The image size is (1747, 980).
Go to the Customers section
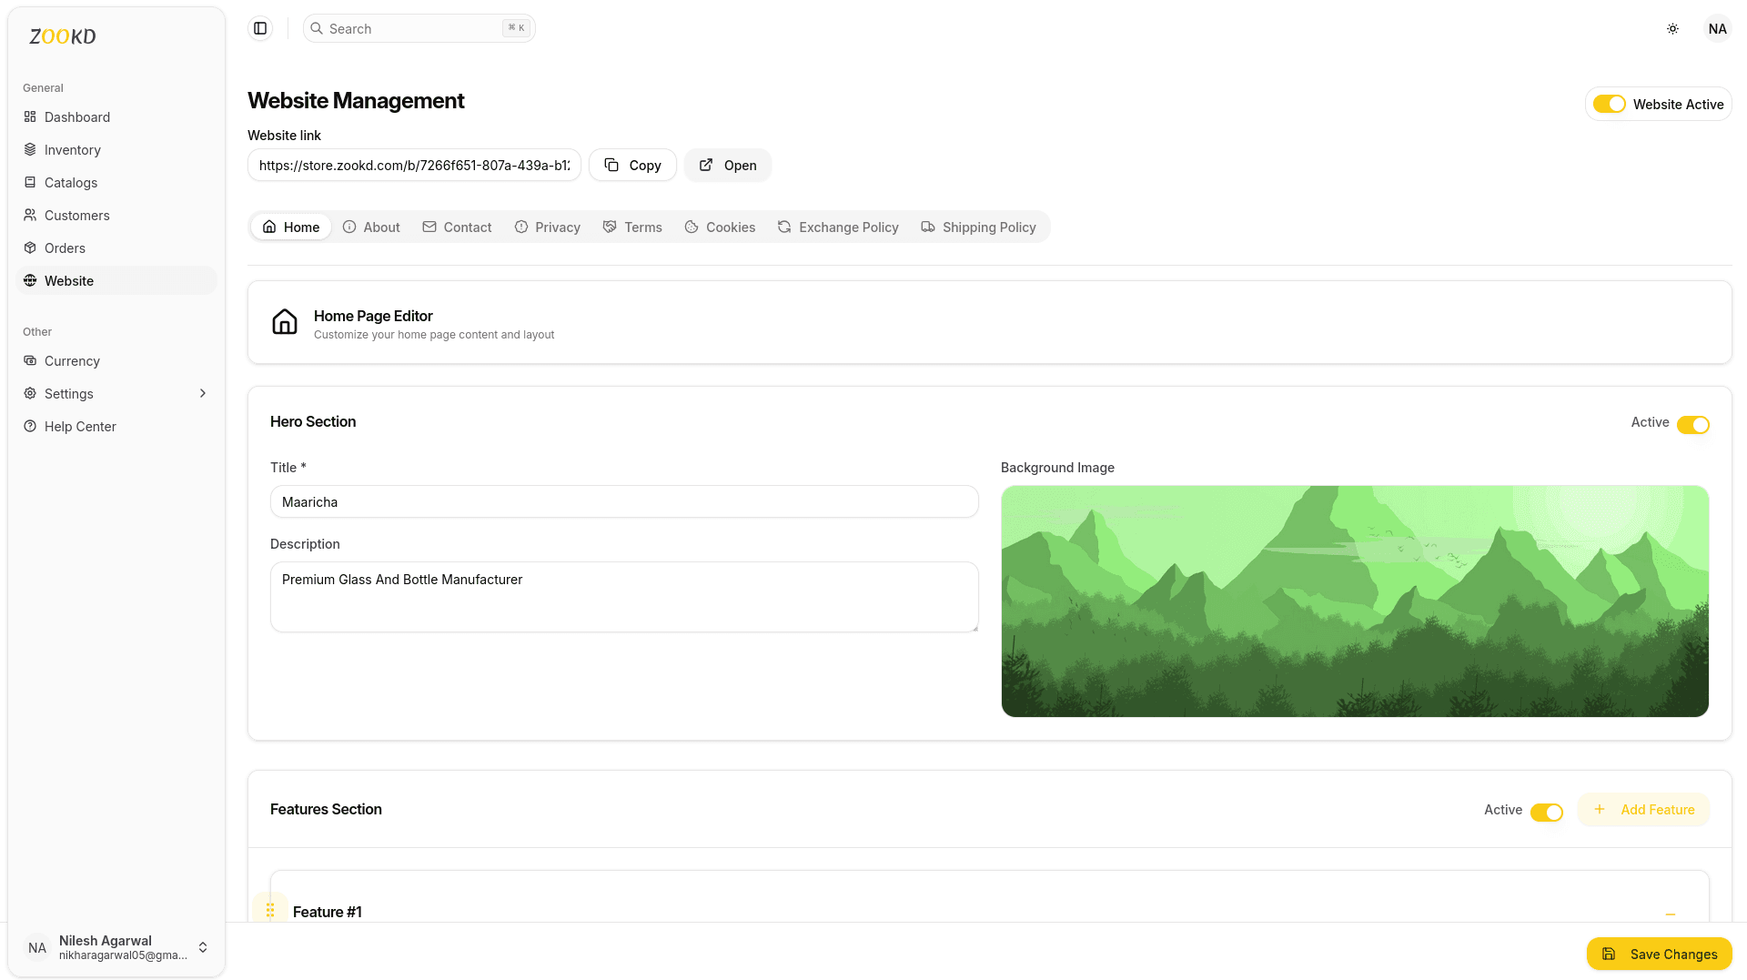(76, 215)
